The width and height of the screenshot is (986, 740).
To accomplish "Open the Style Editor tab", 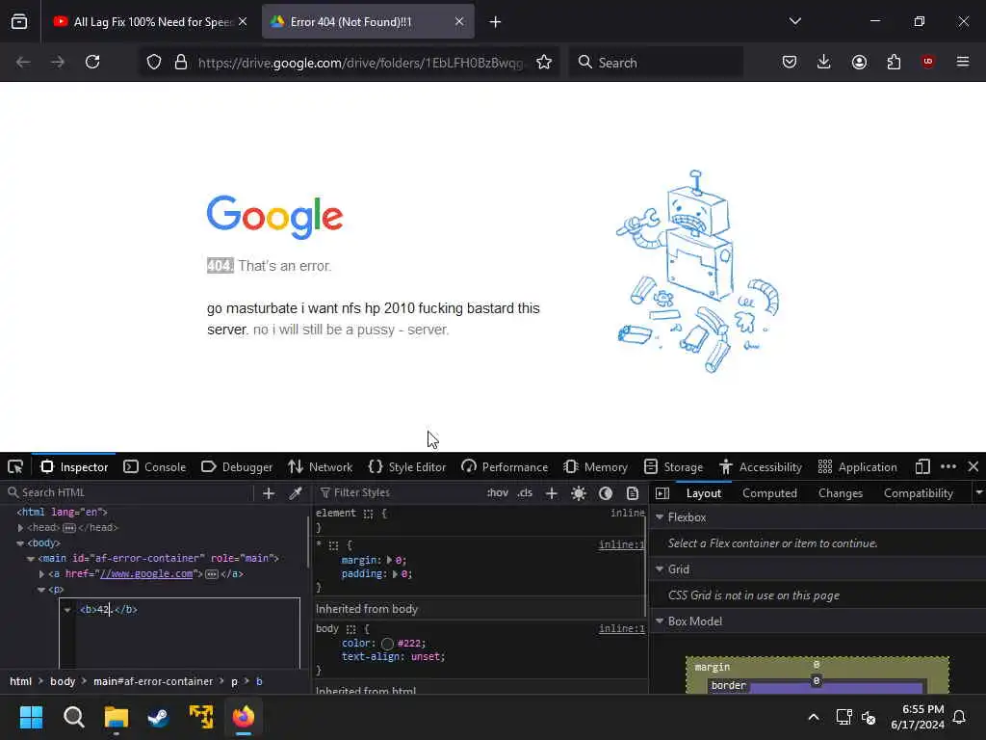I will click(407, 467).
